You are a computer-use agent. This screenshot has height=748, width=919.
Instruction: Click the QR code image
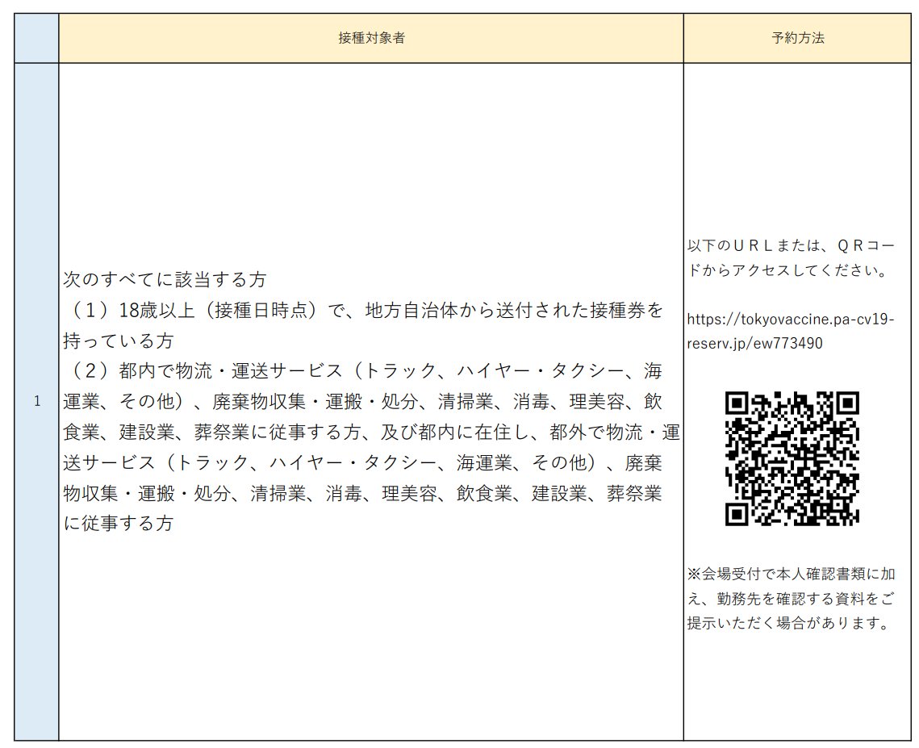(x=792, y=458)
